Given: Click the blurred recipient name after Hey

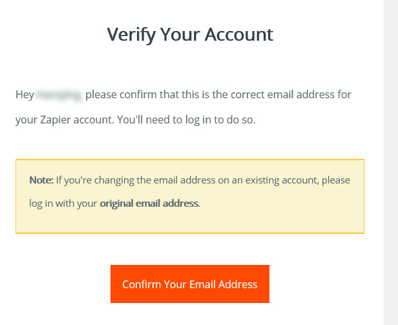Looking at the screenshot, I should pos(59,96).
